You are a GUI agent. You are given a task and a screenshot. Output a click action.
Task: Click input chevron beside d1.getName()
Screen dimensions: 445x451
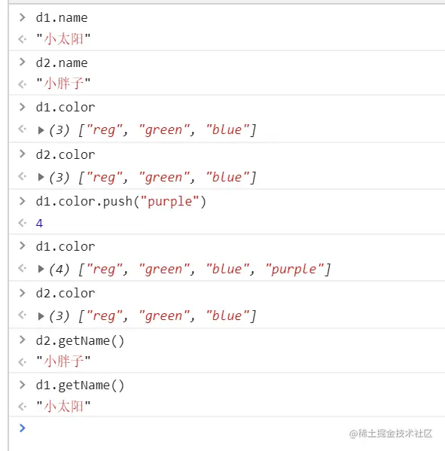[x=22, y=385]
